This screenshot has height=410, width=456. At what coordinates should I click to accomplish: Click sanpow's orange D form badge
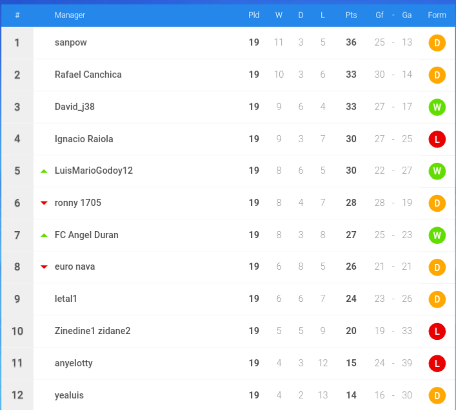pos(437,42)
